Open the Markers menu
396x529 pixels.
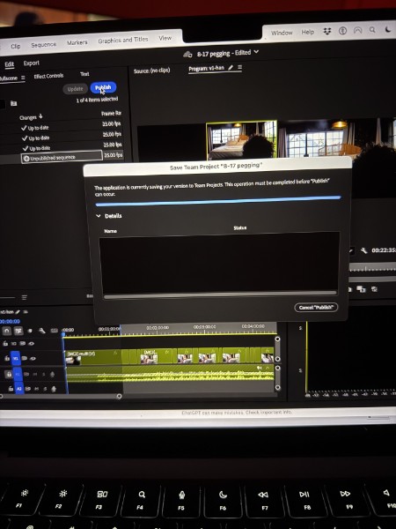pyautogui.click(x=77, y=42)
